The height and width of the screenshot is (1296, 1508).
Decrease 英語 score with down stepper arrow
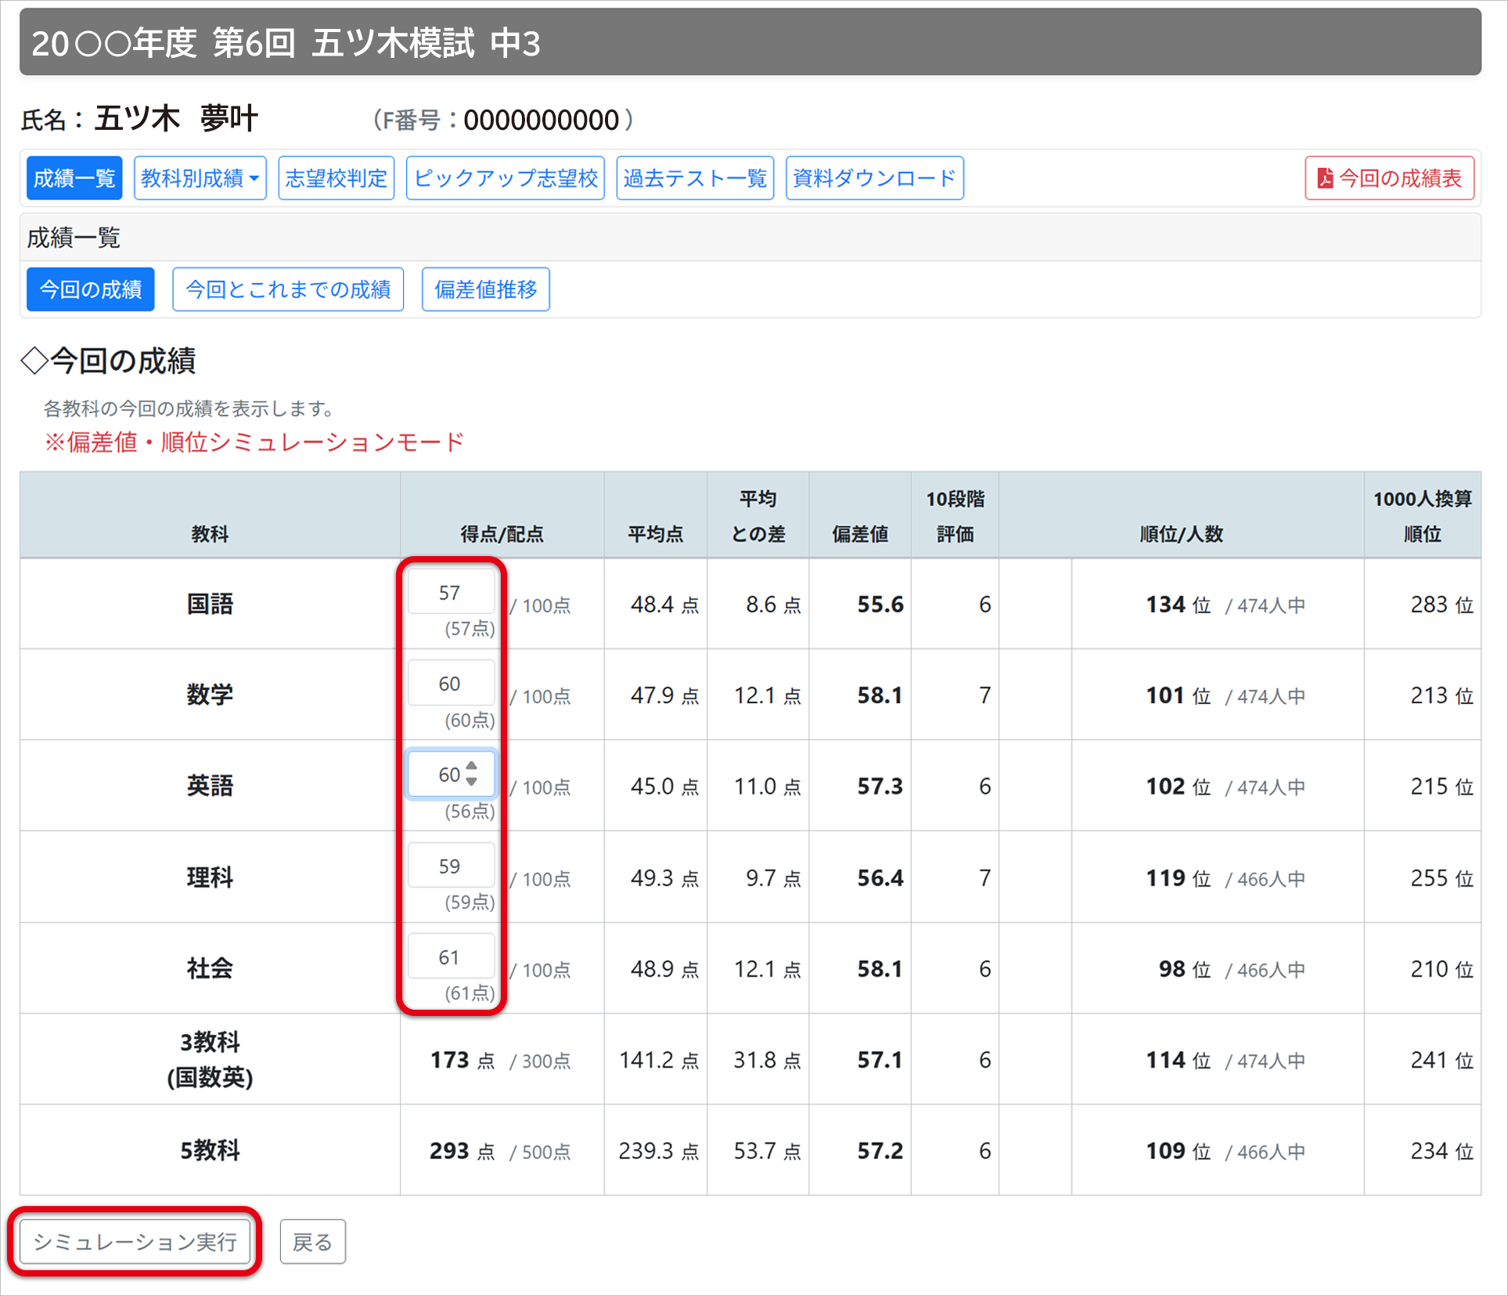[x=471, y=781]
